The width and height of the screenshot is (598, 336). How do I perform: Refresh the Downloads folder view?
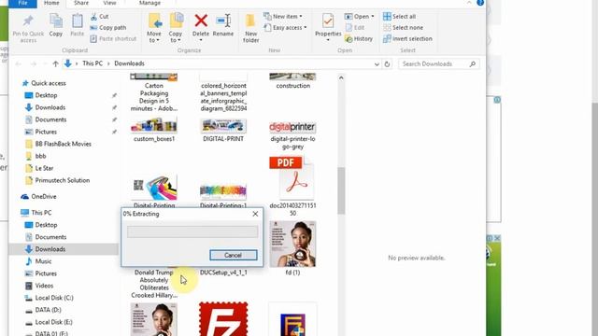click(x=387, y=64)
